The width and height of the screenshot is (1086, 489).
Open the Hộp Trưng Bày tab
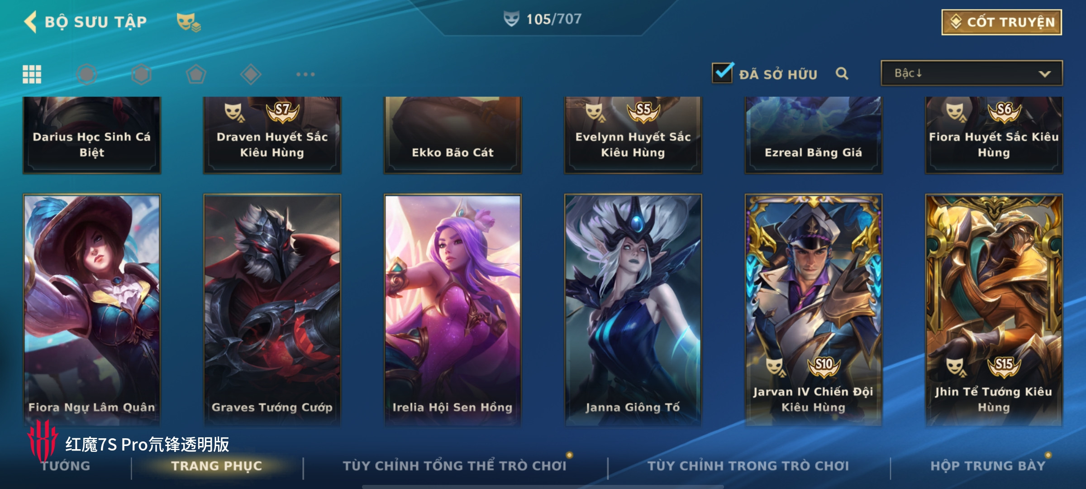(x=988, y=466)
